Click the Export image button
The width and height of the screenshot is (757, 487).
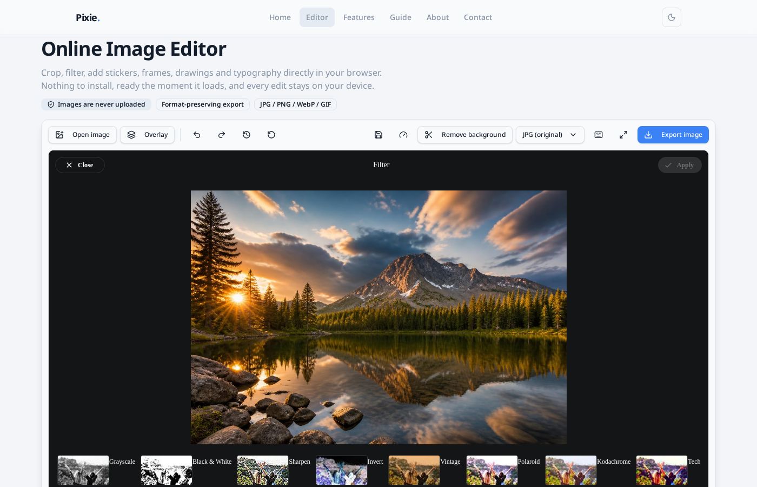[x=673, y=135]
